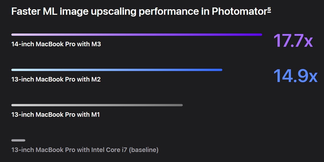The width and height of the screenshot is (324, 162).
Task: Click the word (baseline) in the Intel label
Action: (144, 150)
